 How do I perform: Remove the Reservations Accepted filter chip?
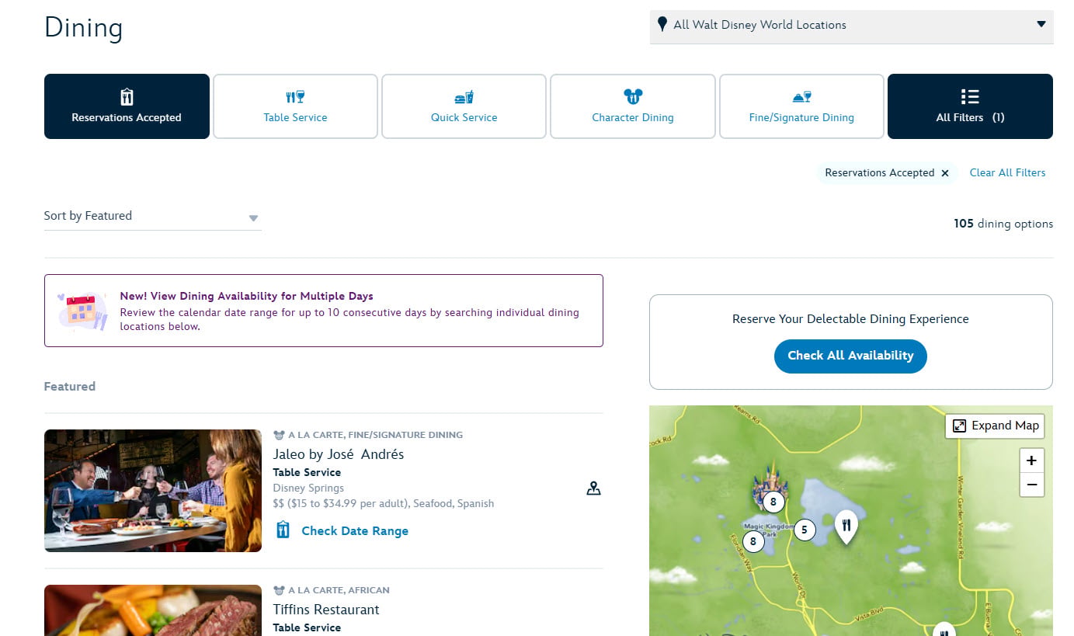click(945, 173)
